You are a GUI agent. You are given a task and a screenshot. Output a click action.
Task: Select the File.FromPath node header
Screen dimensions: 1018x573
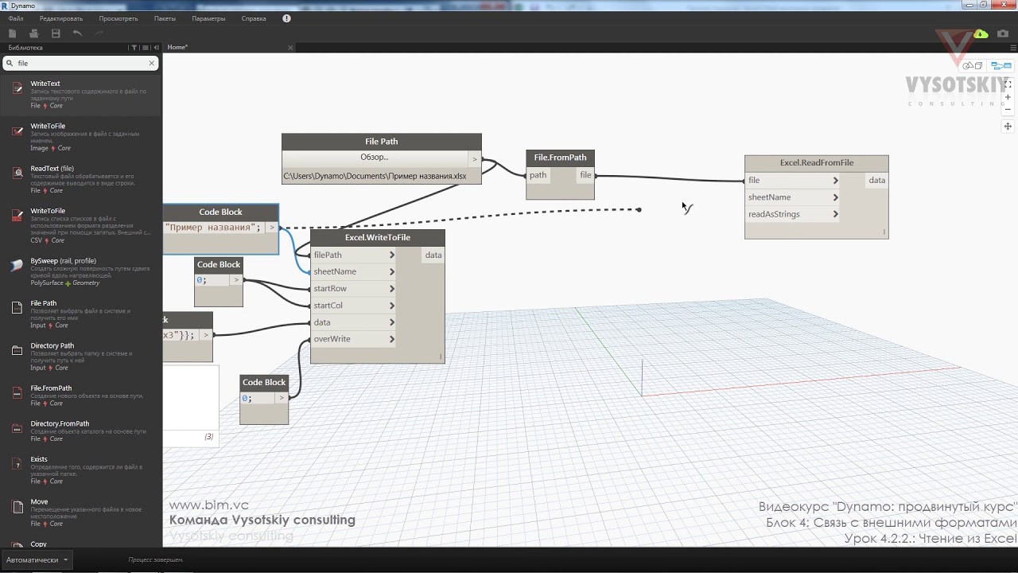tap(560, 158)
